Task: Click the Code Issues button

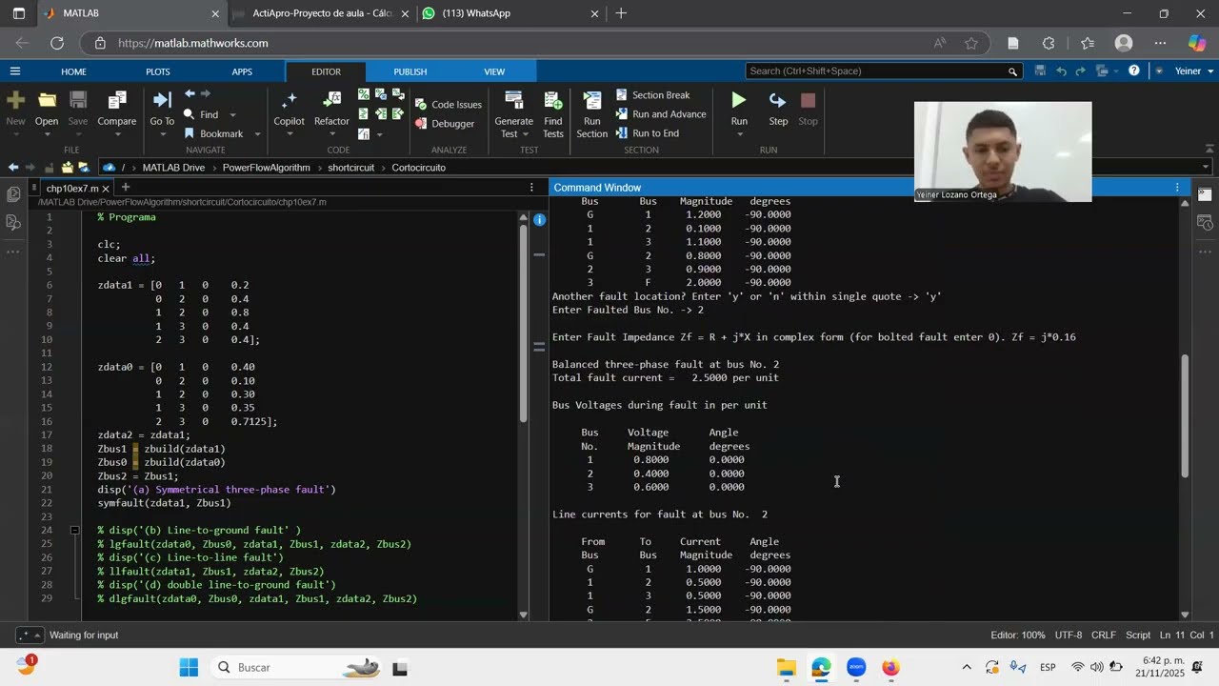Action: tap(449, 105)
